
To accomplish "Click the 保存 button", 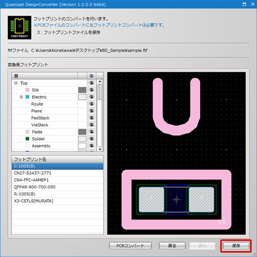I will point(236,246).
